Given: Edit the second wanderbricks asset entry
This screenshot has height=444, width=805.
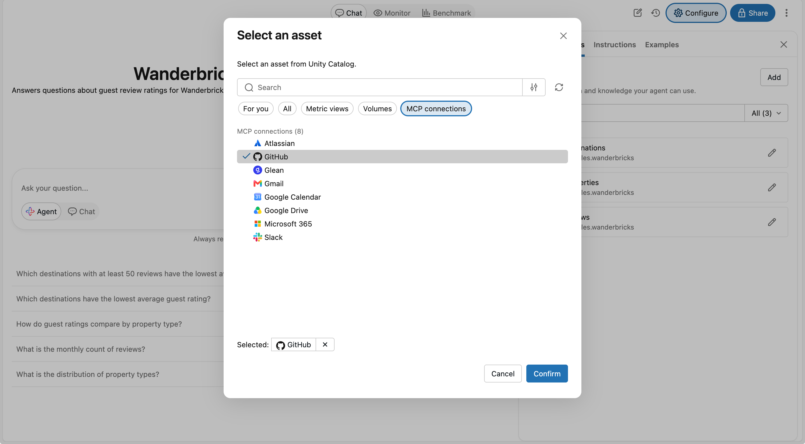Looking at the screenshot, I should tap(771, 188).
